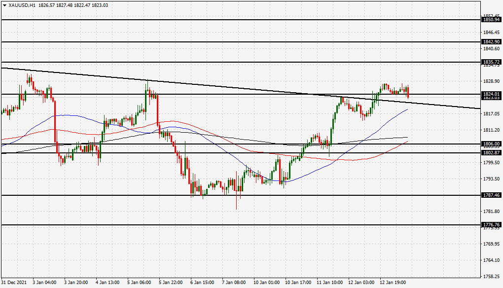Click the 12 Jan 03:00 time axis label
The width and height of the screenshot is (503, 288).
[361, 283]
